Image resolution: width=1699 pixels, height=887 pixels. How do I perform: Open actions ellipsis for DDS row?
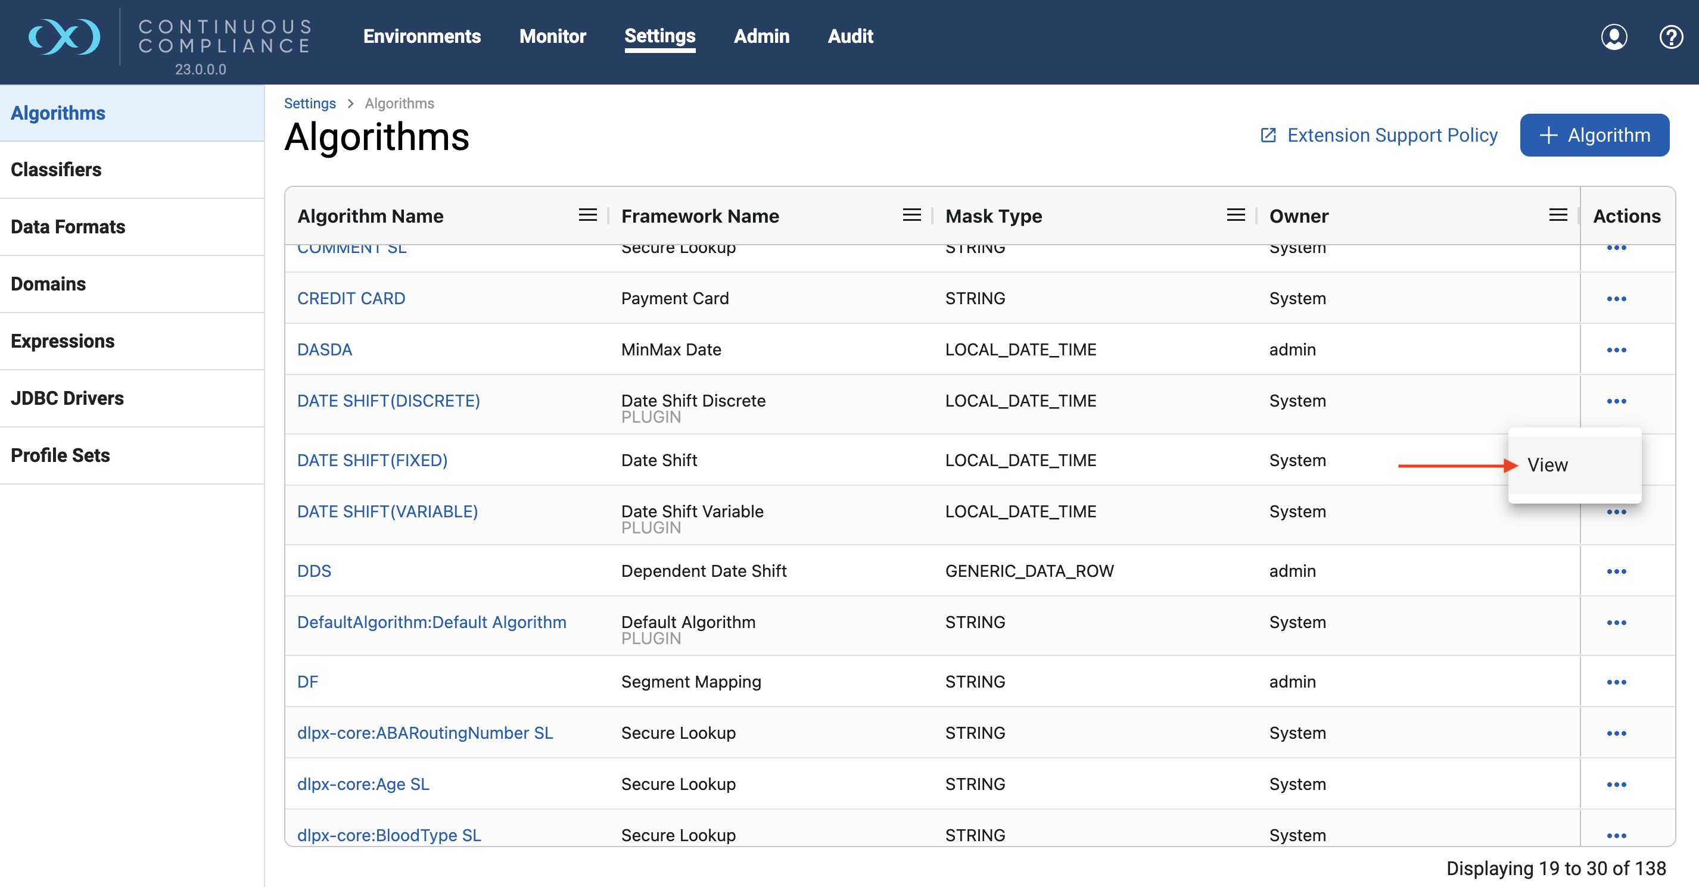1616,571
